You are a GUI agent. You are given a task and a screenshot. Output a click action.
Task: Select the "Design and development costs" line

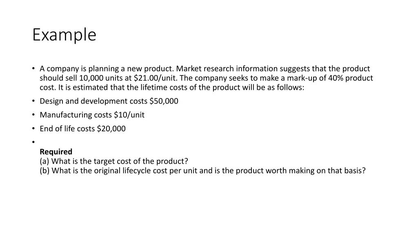(109, 101)
